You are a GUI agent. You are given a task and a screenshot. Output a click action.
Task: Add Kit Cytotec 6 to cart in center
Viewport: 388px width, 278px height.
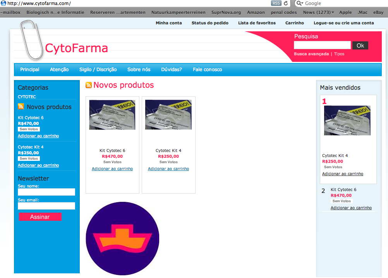coord(112,169)
